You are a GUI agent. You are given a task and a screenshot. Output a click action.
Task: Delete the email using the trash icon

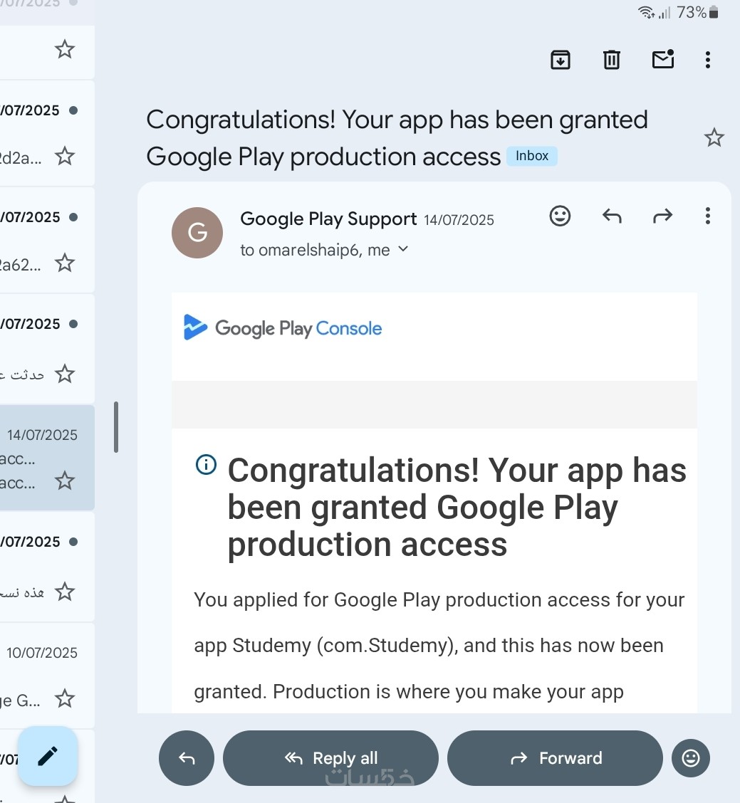(x=611, y=60)
